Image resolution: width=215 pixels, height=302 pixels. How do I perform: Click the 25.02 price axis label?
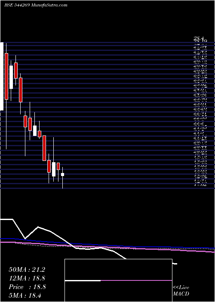(200, 85)
